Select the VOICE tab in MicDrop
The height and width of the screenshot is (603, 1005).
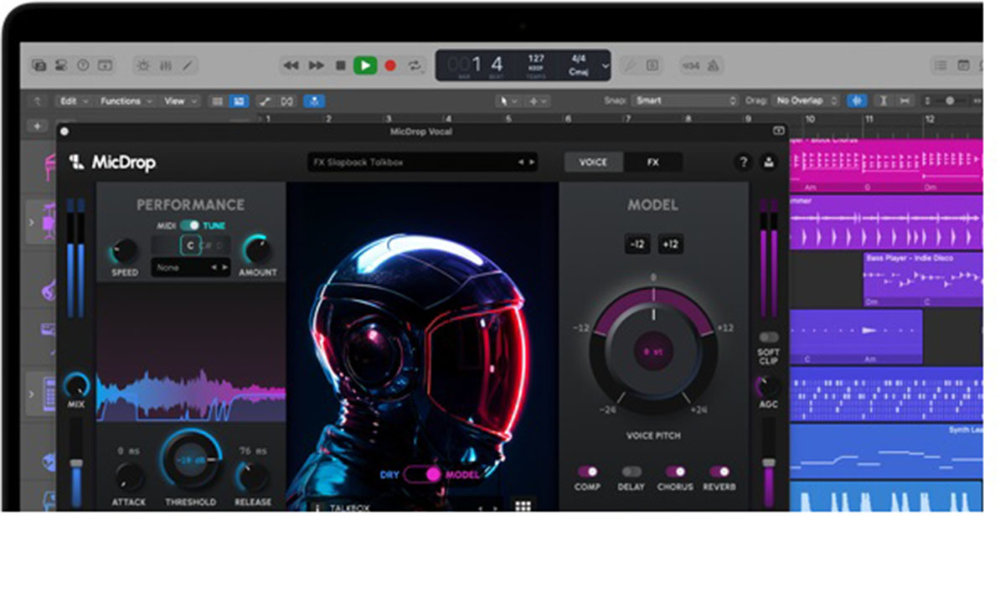click(593, 162)
